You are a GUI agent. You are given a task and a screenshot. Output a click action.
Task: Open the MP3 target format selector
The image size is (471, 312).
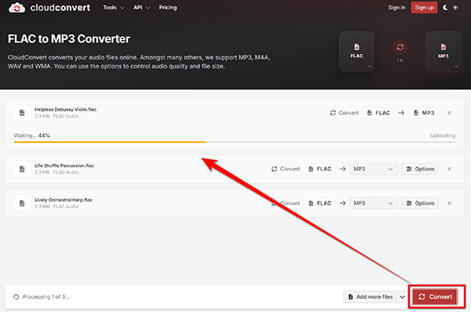[x=444, y=52]
